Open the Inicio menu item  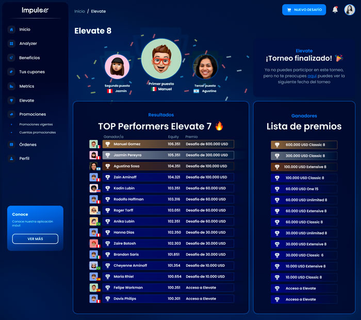click(x=25, y=29)
